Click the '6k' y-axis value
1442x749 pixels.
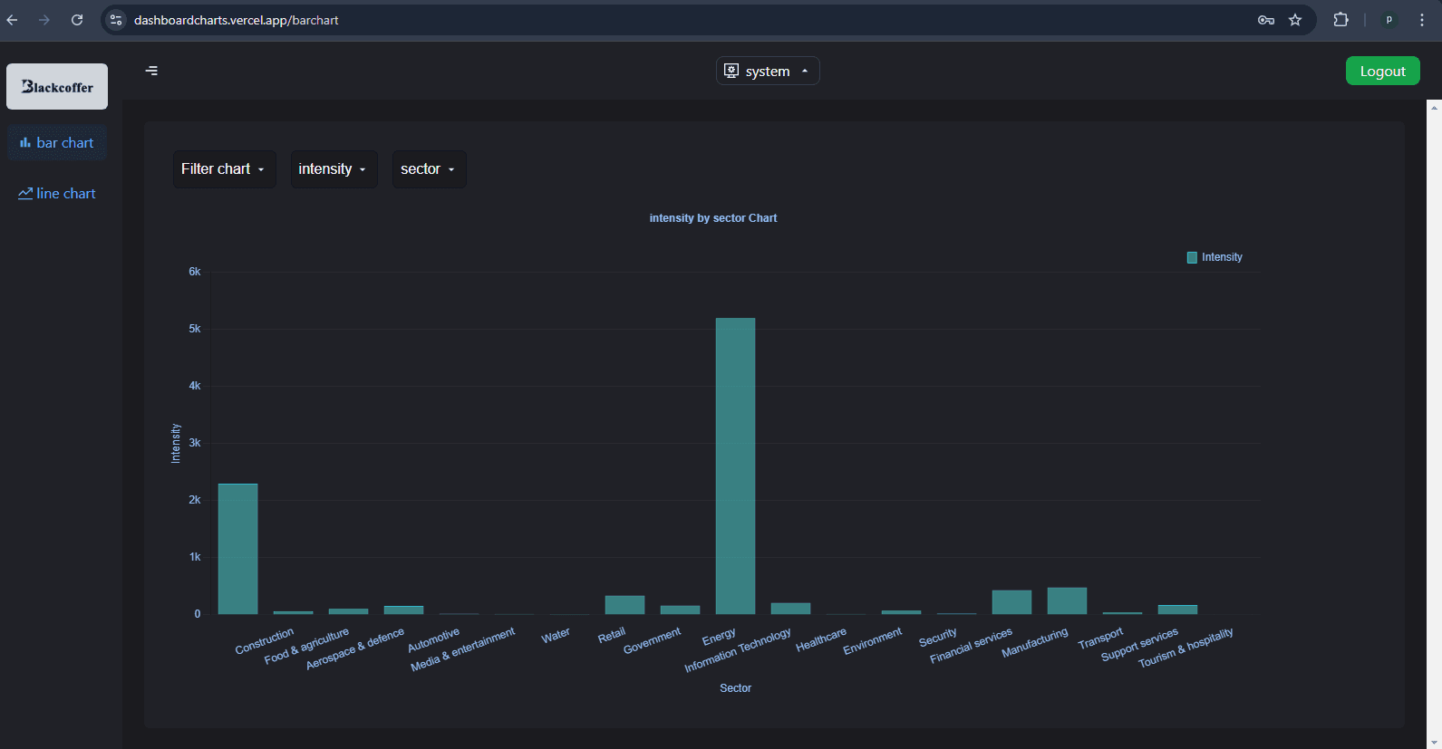coord(195,272)
